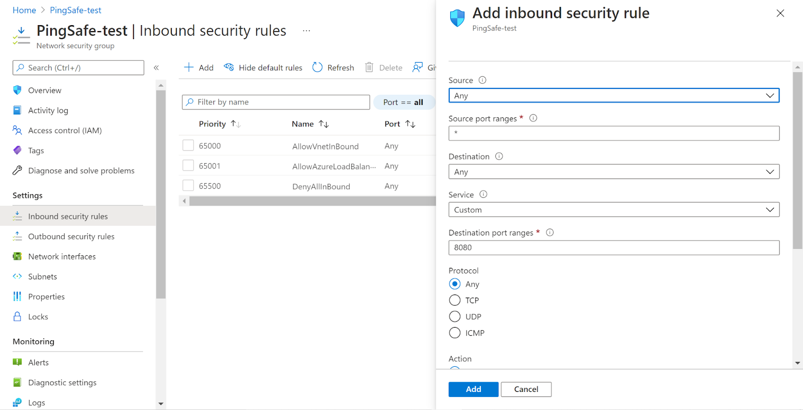Check the AllowVnetInBound rule checkbox
The height and width of the screenshot is (410, 803).
point(188,146)
